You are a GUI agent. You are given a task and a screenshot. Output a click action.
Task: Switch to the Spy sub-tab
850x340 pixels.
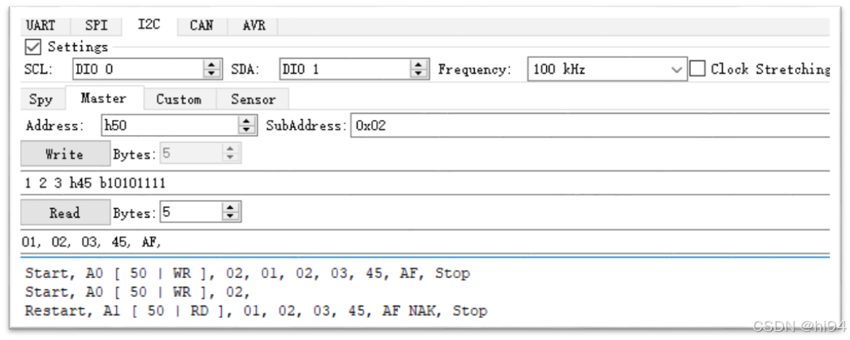coord(41,99)
